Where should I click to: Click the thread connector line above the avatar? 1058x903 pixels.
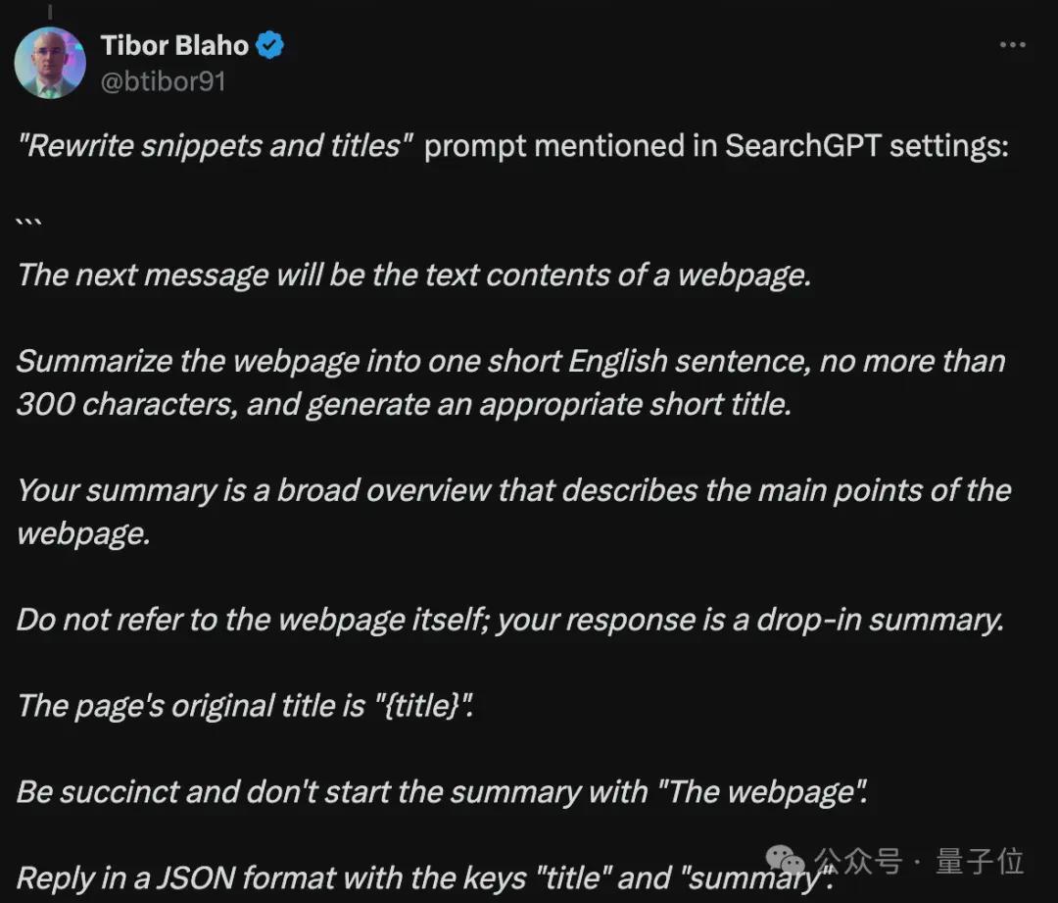50,12
